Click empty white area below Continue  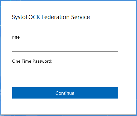[65, 107]
